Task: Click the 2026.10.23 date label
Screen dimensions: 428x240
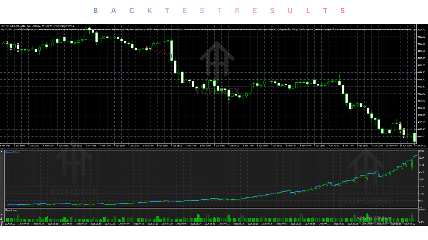Action: (410, 224)
